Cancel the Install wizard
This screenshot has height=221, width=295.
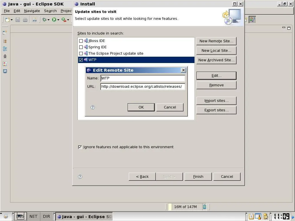tap(227, 177)
